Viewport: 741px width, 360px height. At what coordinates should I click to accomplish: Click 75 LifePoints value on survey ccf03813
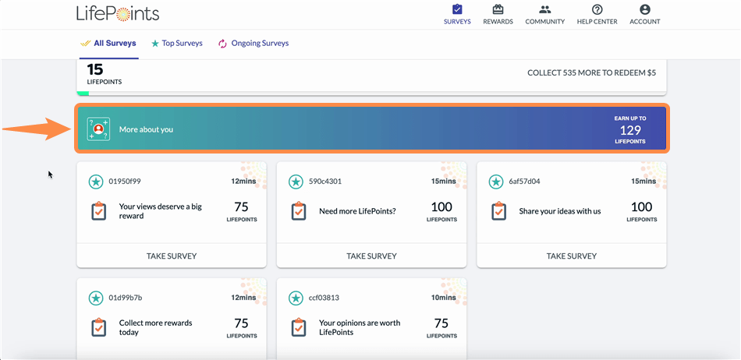click(441, 327)
